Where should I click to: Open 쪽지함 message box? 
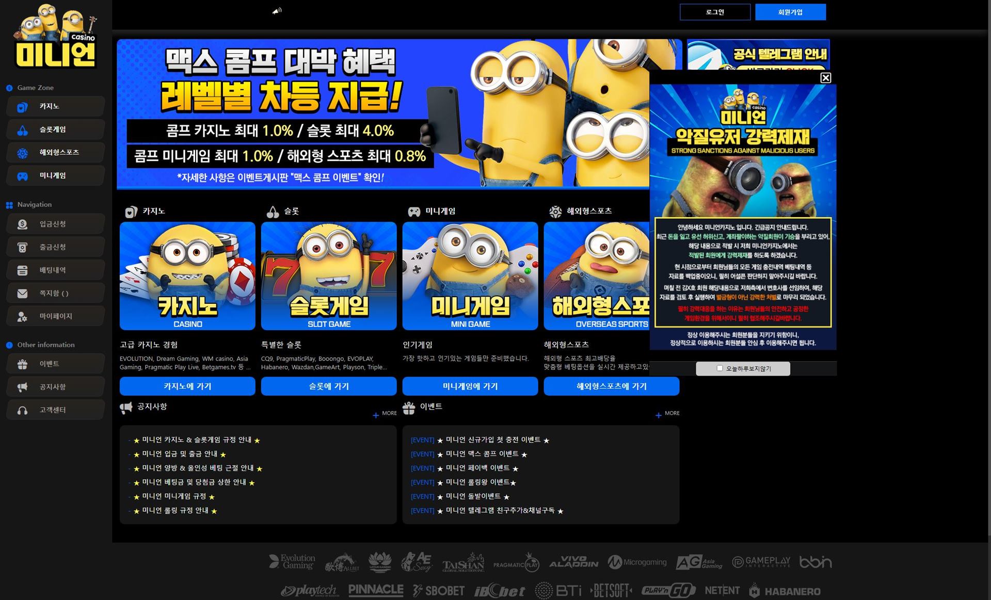[56, 293]
